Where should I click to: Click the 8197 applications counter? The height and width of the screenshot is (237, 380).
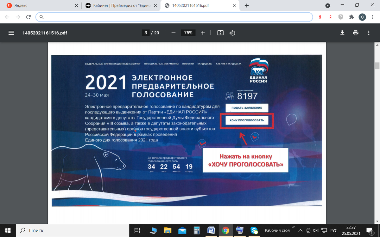point(247,96)
